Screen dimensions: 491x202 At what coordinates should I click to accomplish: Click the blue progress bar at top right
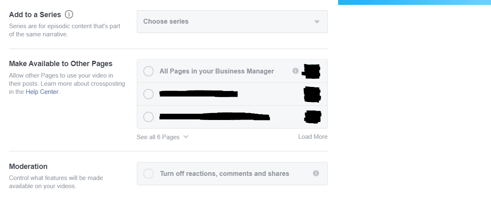point(414,2)
